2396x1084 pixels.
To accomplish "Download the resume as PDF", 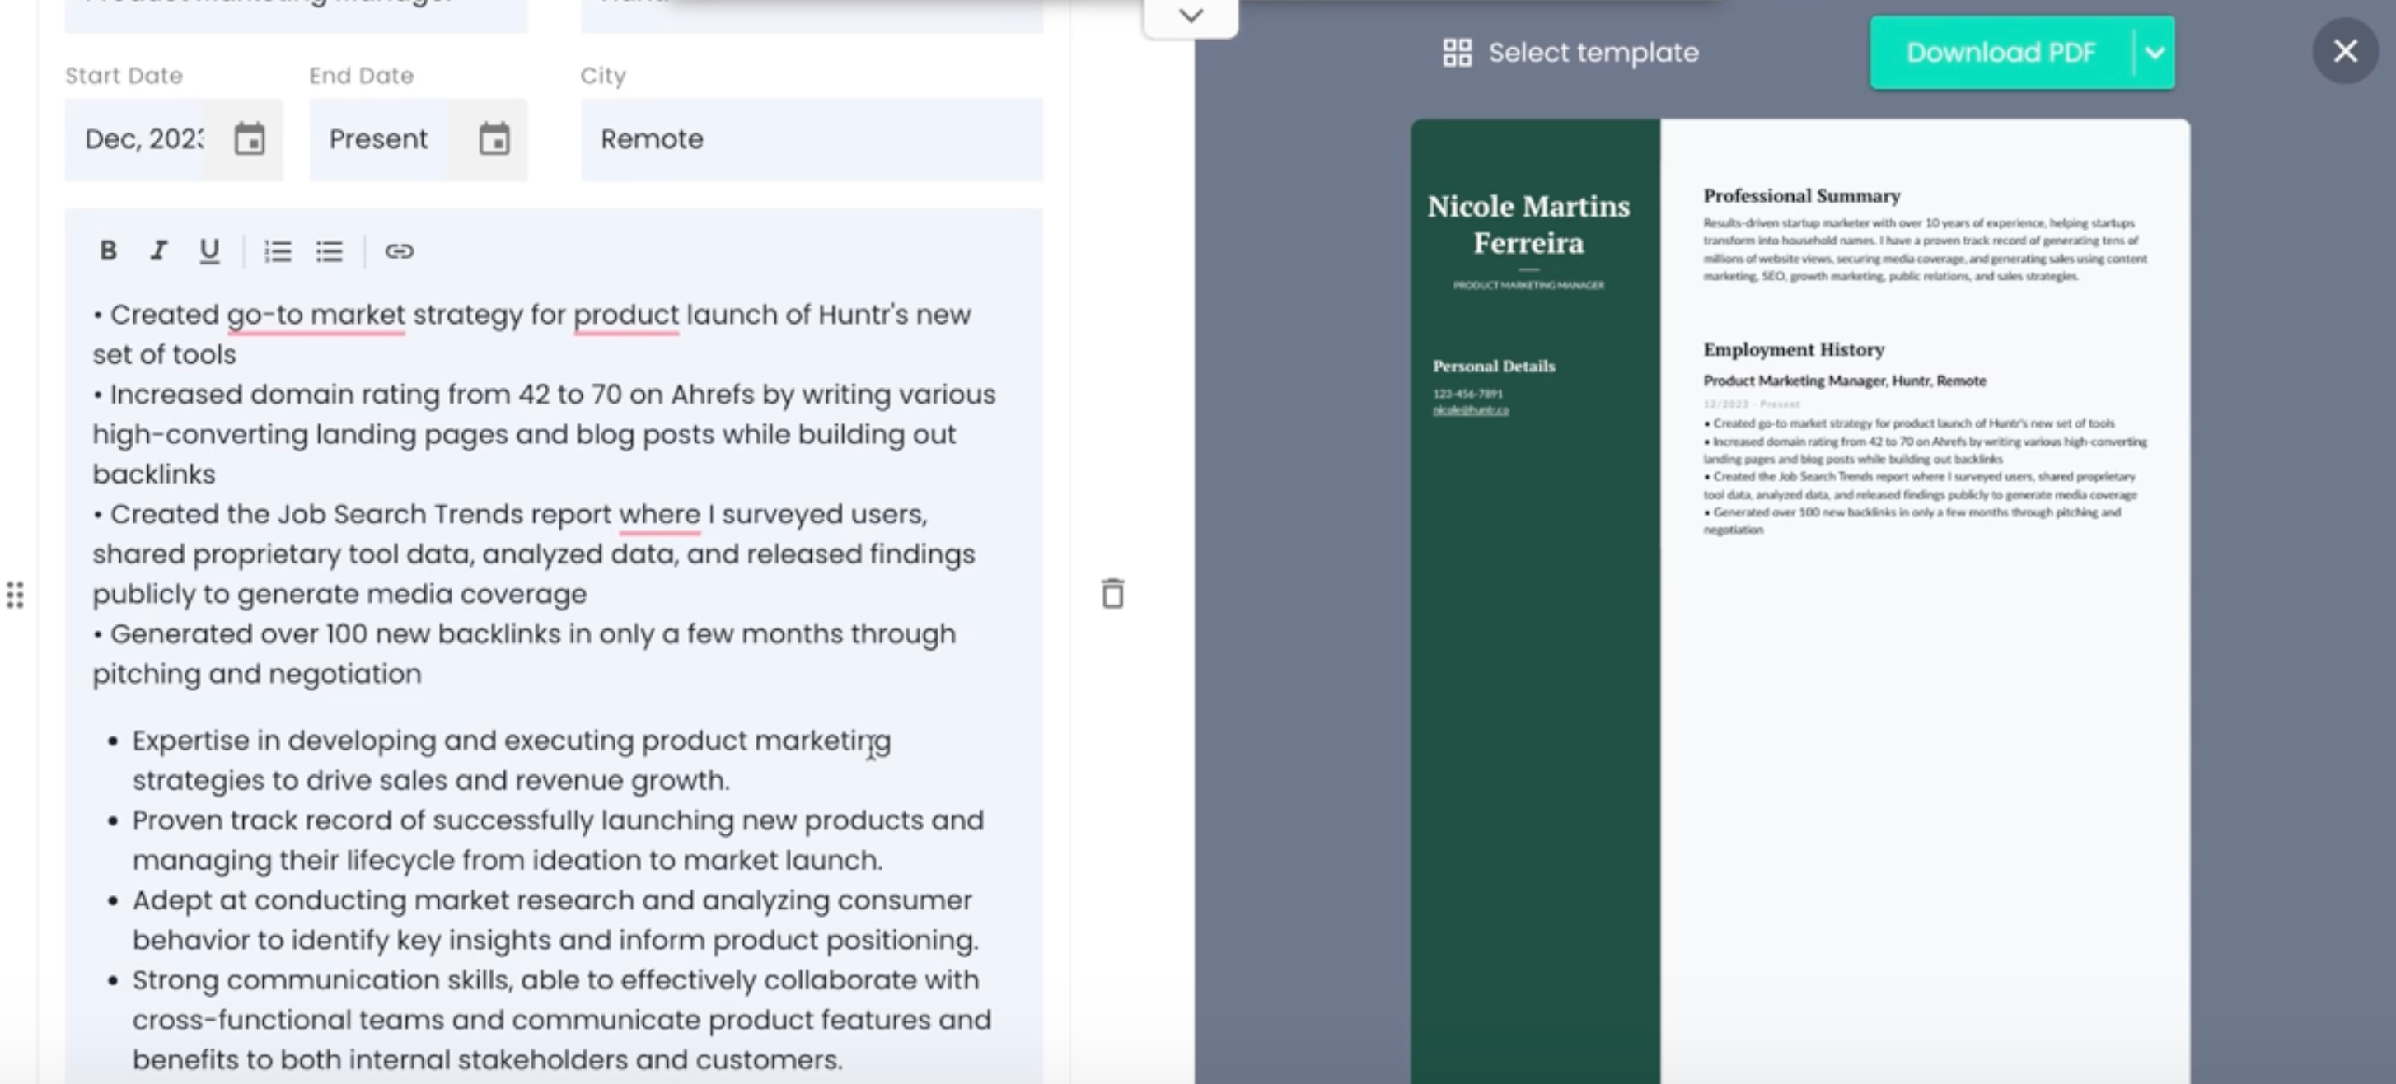I will pyautogui.click(x=2000, y=53).
